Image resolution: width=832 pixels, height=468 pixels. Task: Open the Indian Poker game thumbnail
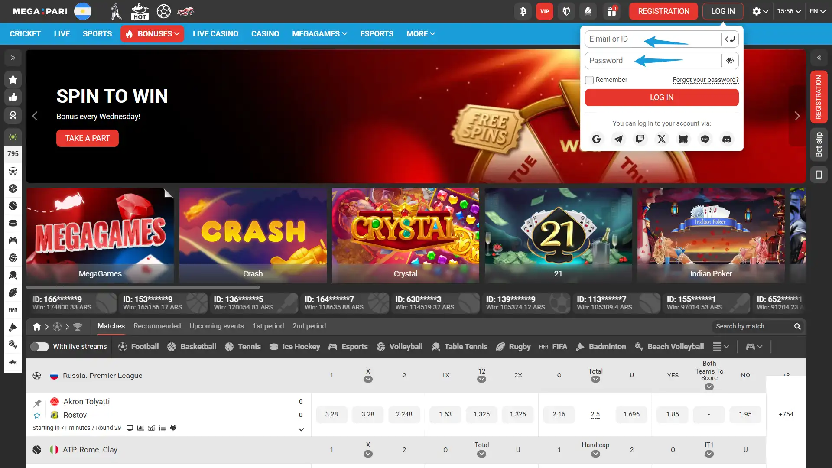click(x=711, y=236)
